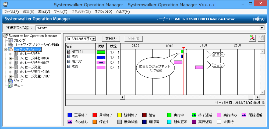
Task: Click the Systemwalker title bar app icon
Action: pyautogui.click(x=5, y=4)
